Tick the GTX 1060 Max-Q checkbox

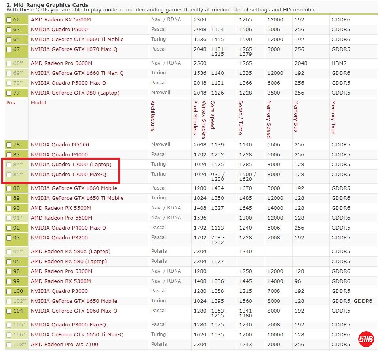[9, 311]
